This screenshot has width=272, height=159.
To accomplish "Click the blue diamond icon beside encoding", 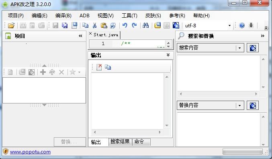I will pyautogui.click(x=176, y=25).
